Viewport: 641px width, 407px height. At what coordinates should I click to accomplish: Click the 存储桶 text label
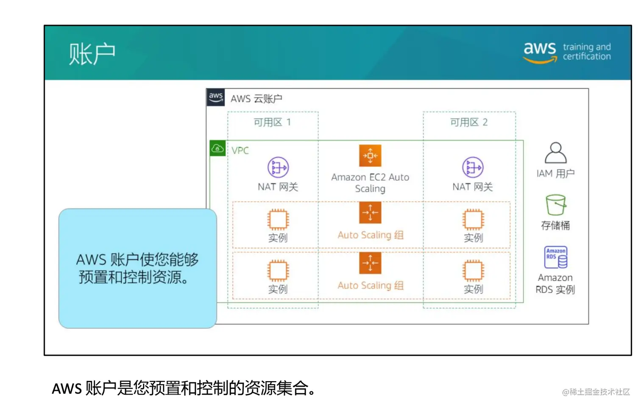(555, 225)
